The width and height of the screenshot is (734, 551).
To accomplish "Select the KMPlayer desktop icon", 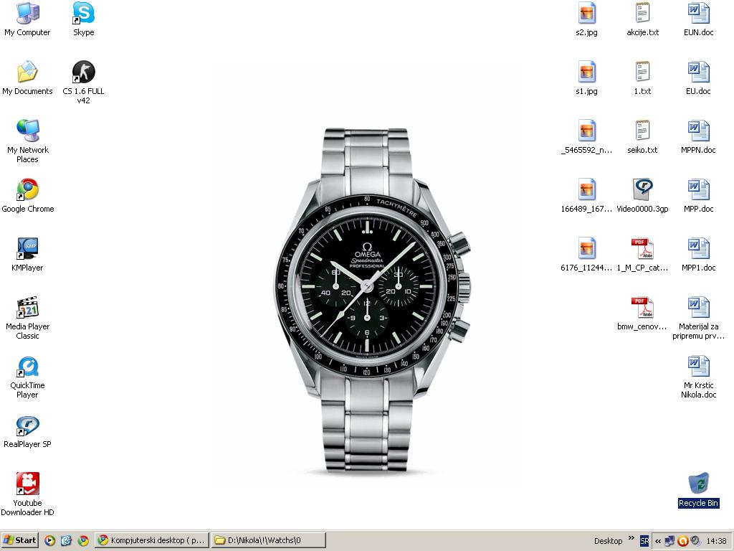I will 27,249.
